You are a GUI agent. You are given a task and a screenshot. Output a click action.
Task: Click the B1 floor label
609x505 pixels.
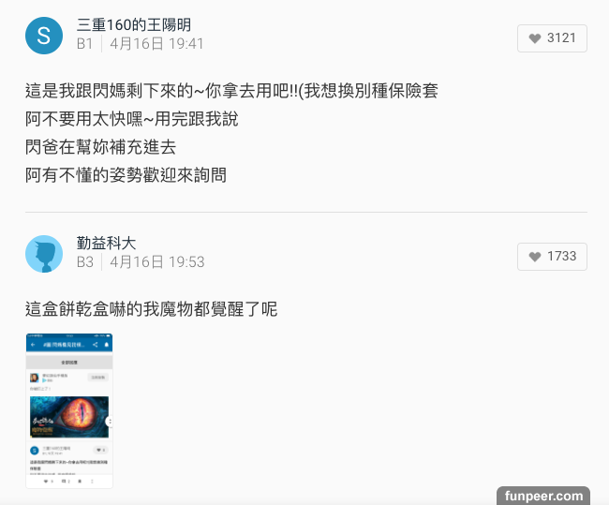pos(84,43)
